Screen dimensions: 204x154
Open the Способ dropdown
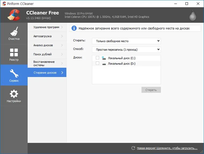(x=126, y=49)
